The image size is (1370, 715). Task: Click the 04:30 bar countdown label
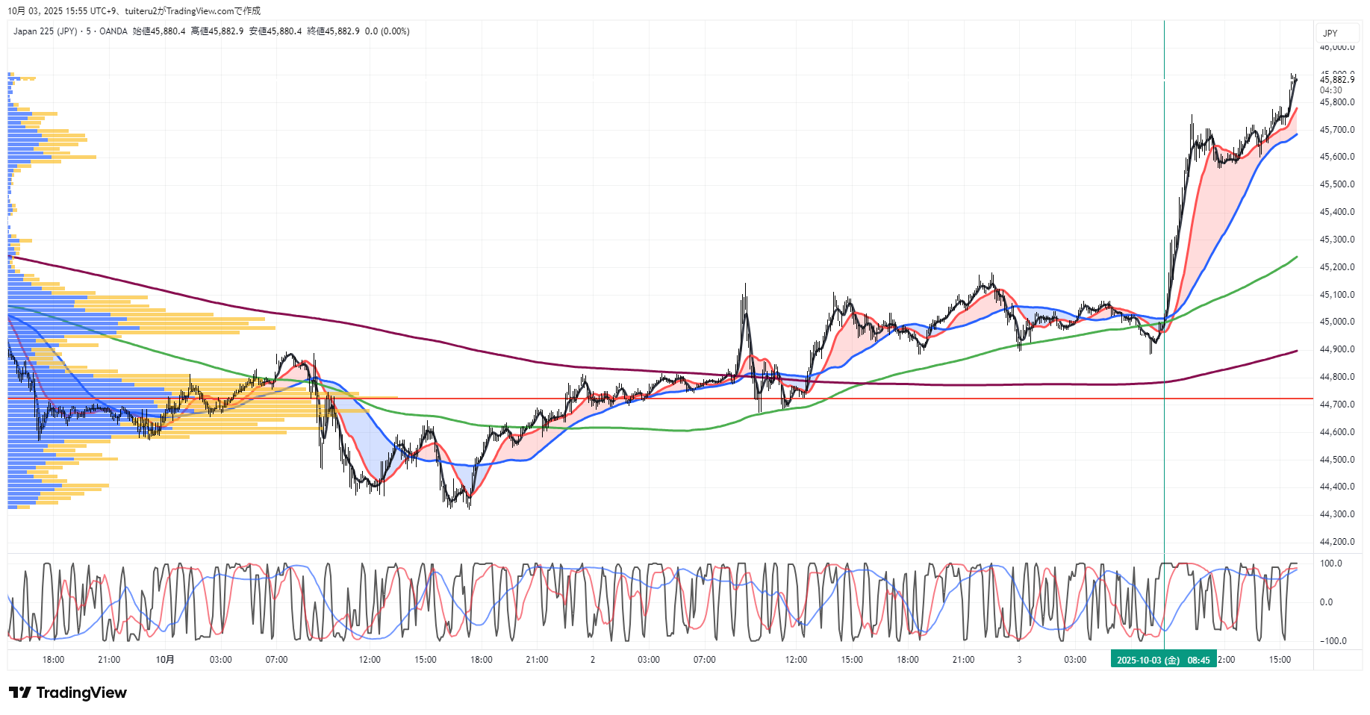pos(1330,90)
